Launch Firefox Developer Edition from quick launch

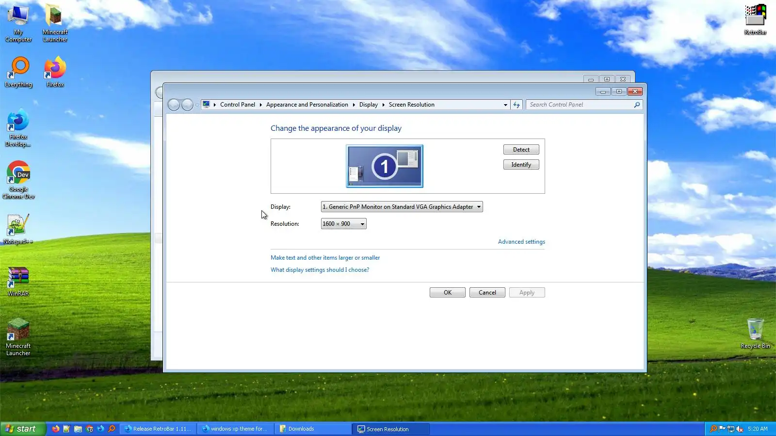pos(100,429)
